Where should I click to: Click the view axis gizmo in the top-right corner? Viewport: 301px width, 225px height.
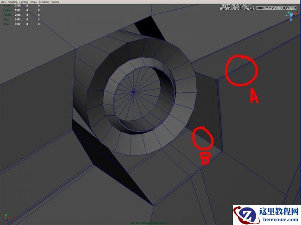(292, 15)
